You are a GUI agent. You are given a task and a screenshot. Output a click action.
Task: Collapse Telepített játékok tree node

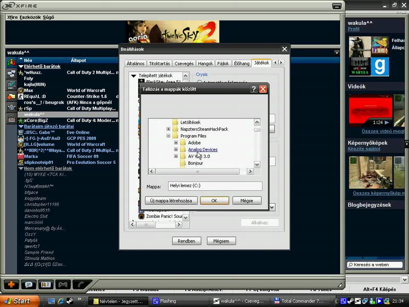click(x=134, y=76)
